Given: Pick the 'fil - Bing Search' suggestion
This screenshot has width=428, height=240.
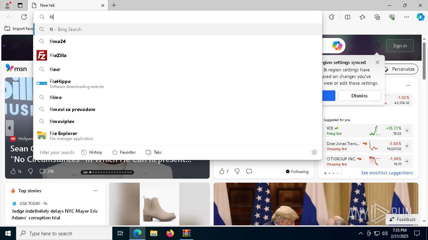Looking at the screenshot, I should coord(178,29).
